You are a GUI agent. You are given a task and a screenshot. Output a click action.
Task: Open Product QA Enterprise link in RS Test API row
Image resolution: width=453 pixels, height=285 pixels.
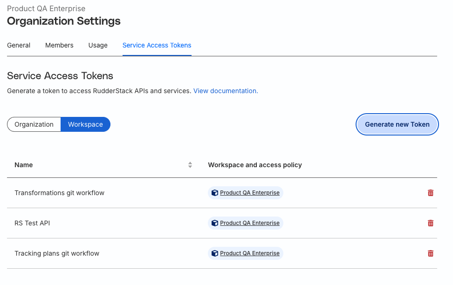coord(250,223)
